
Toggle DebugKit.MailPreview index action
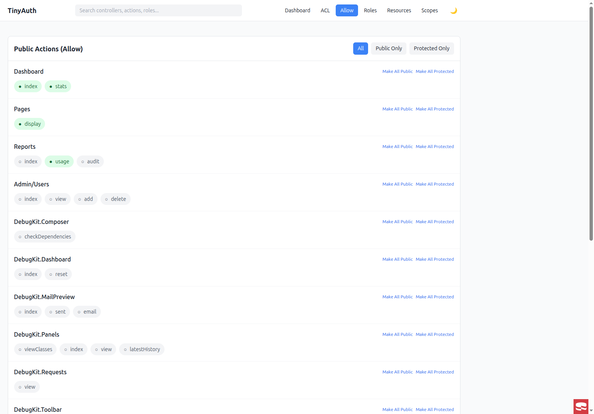(x=28, y=312)
